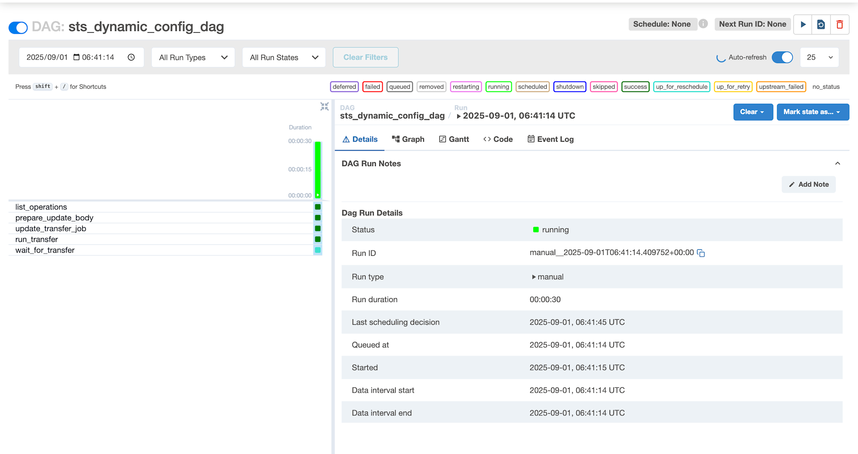Open the All Run Types dropdown
This screenshot has width=858, height=454.
click(193, 57)
